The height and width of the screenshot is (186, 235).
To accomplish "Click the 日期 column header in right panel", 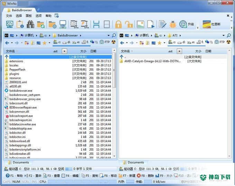I will (208, 51).
